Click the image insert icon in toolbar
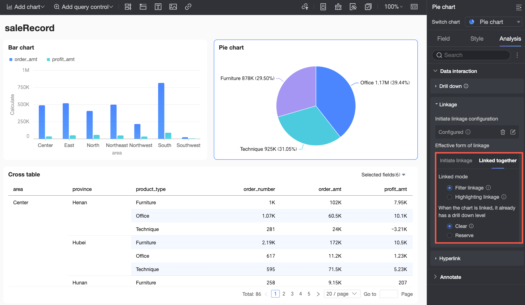Viewport: 525px width, 305px height. click(173, 7)
